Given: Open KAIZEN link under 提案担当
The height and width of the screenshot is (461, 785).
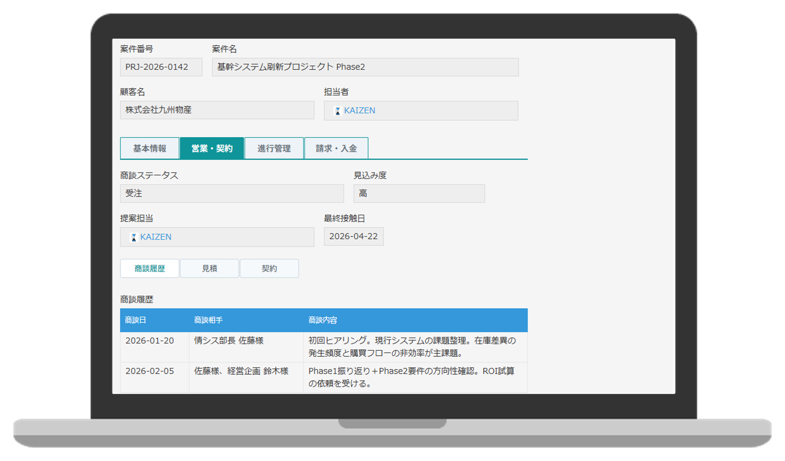Looking at the screenshot, I should coord(155,237).
